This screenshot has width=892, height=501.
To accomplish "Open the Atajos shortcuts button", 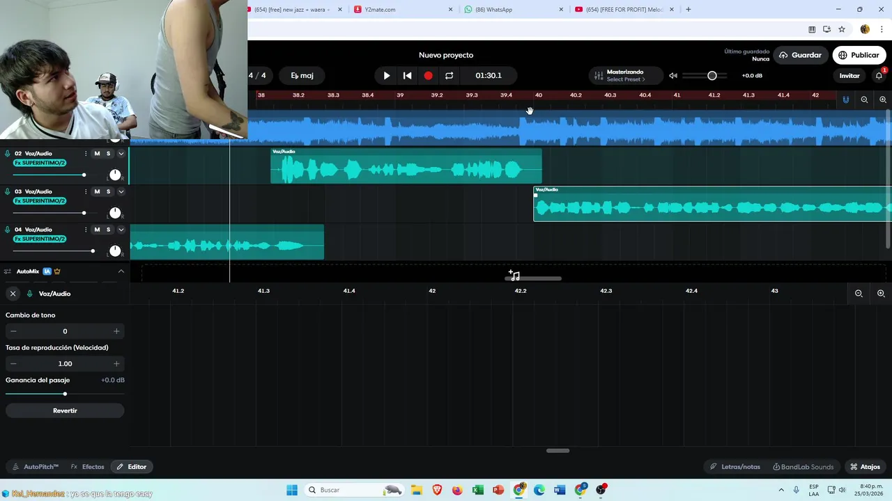I will (865, 467).
